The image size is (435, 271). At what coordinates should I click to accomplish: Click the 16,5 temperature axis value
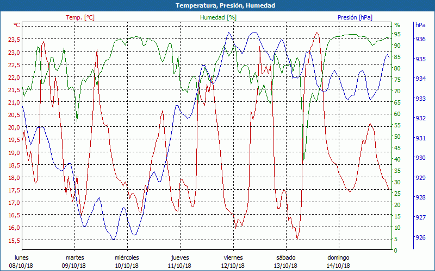point(14,215)
